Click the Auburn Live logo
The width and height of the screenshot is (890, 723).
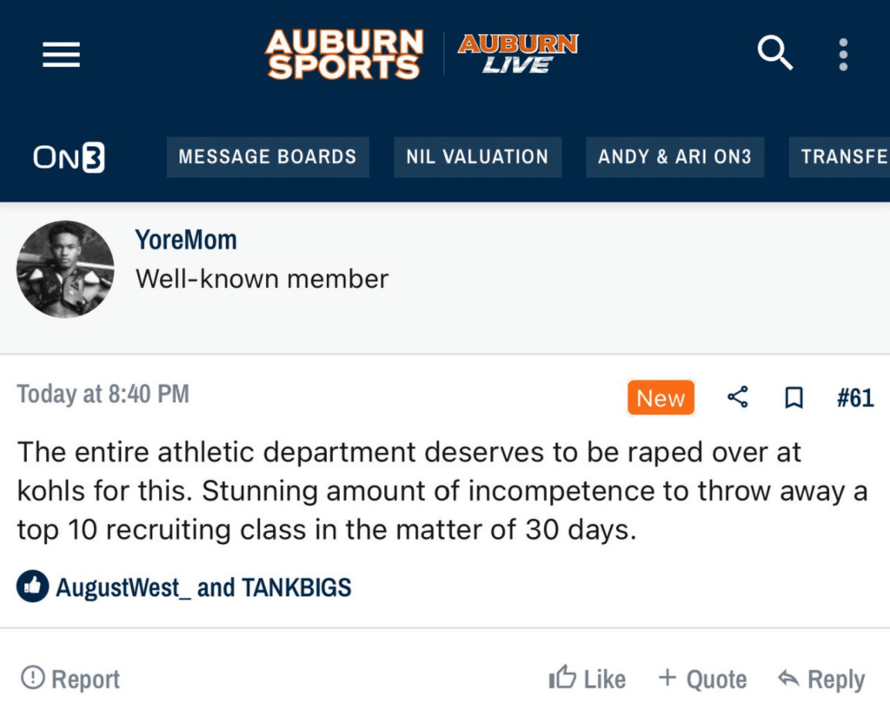click(518, 54)
